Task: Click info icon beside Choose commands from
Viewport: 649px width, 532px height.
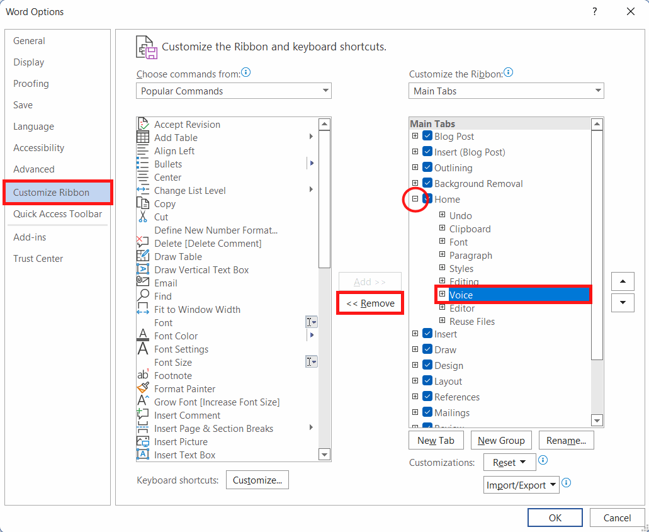Action: pos(246,73)
